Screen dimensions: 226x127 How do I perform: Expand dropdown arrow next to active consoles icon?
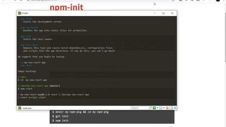(x=164, y=108)
